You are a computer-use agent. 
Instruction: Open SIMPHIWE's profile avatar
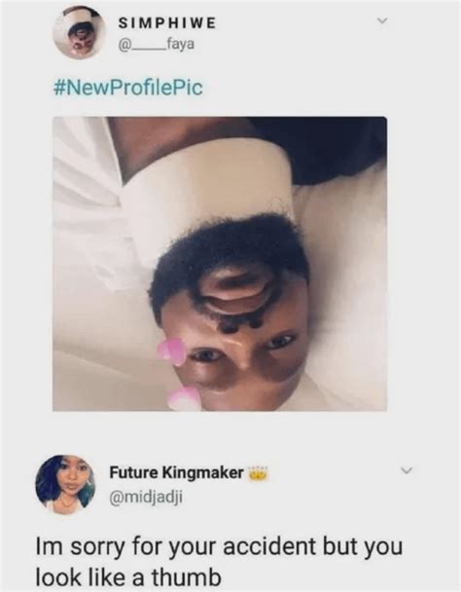pyautogui.click(x=79, y=33)
